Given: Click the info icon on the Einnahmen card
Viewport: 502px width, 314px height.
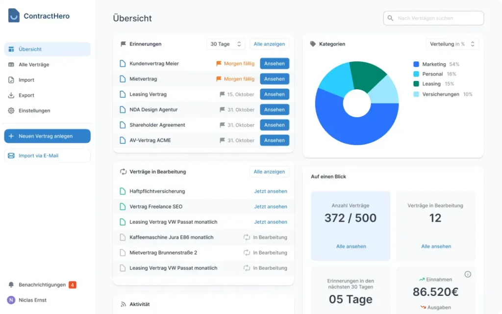Looking at the screenshot, I should click(x=468, y=274).
